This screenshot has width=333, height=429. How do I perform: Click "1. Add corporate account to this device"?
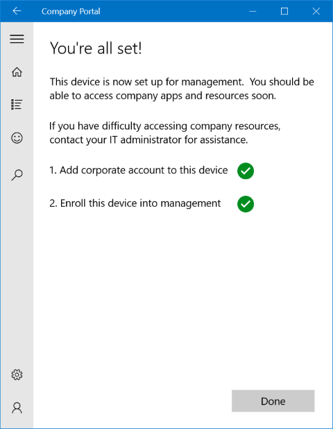[x=138, y=170]
